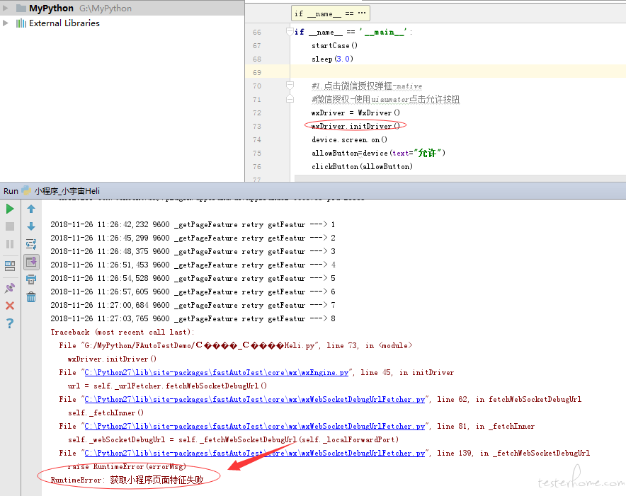Click the log line timestamped 11:26:51,453
Image resolution: width=626 pixels, height=496 pixels.
(x=193, y=265)
